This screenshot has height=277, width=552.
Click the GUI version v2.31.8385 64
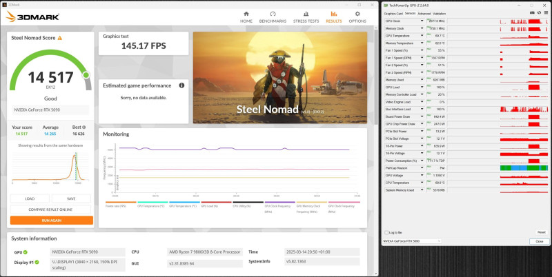(x=204, y=264)
